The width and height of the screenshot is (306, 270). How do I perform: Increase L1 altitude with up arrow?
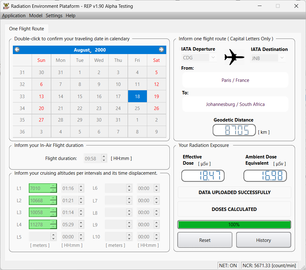(x=53, y=186)
